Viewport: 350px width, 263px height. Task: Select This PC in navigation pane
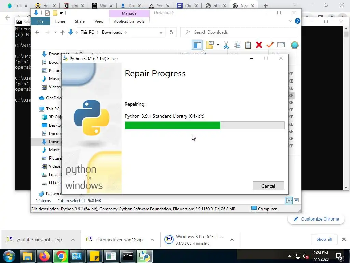coord(53,109)
